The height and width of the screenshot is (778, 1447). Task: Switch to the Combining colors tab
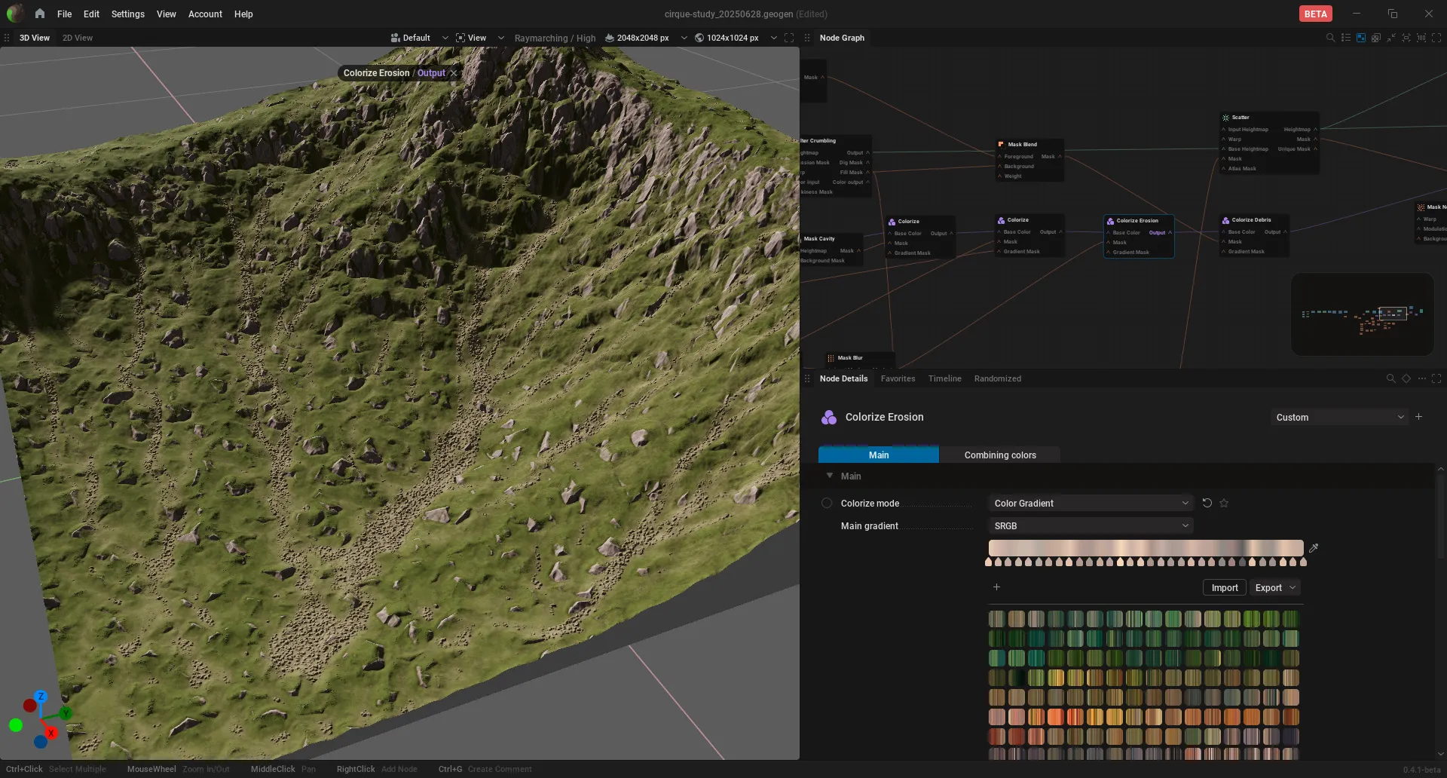coord(1000,455)
